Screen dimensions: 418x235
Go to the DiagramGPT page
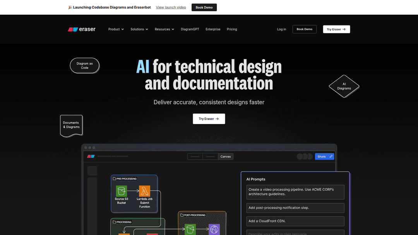coord(190,29)
